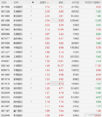
Task: Click the highlighted latest price 6.55
Action: click(x=61, y=20)
